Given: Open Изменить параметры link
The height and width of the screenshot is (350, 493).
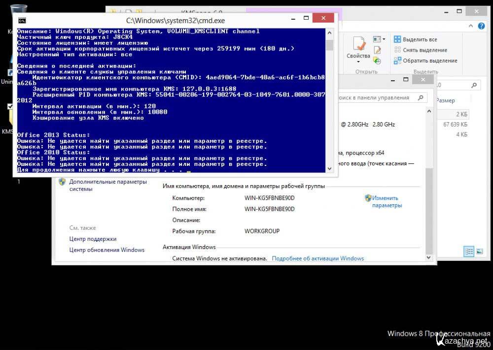Looking at the screenshot, I should (385, 201).
